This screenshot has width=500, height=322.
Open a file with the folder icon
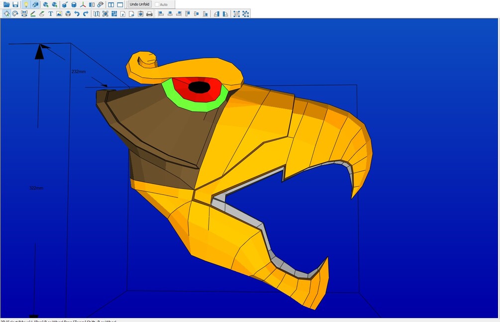point(6,4)
